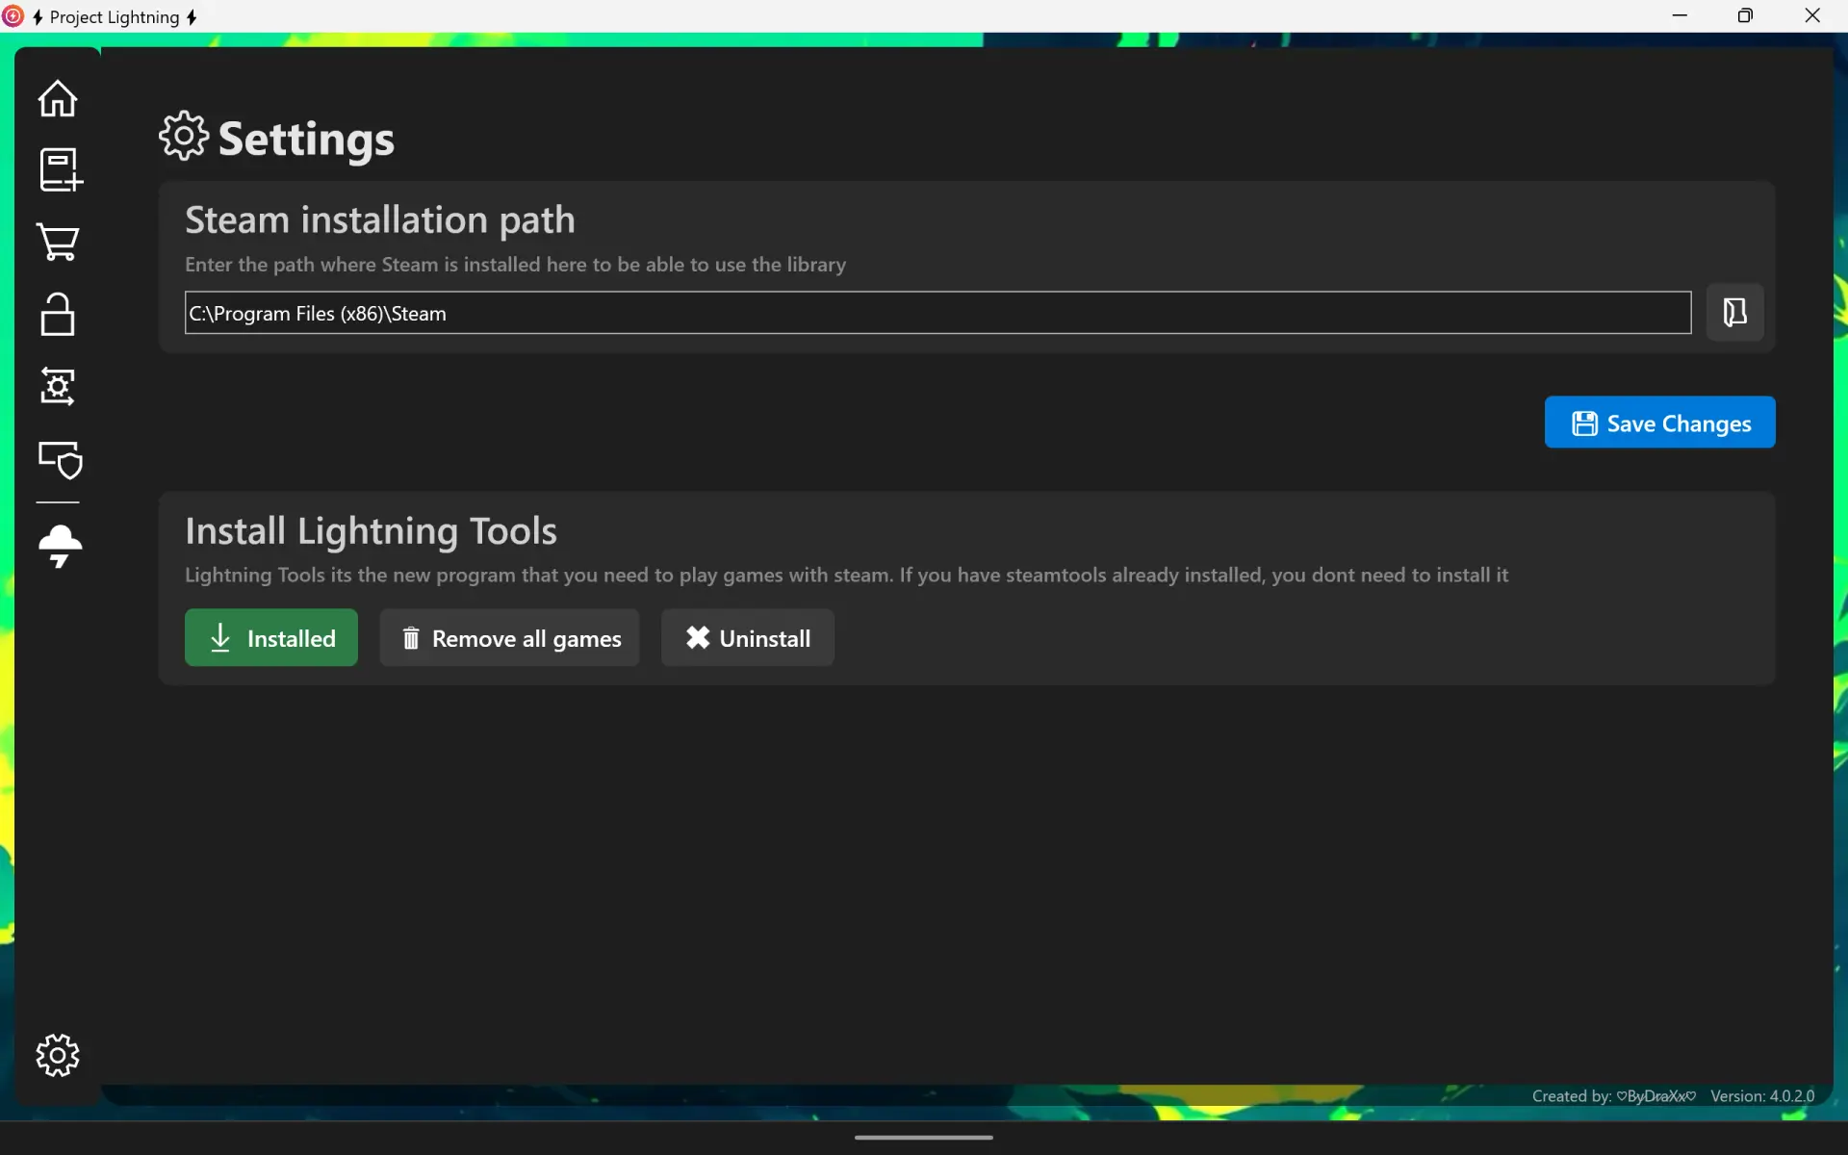The height and width of the screenshot is (1155, 1848).
Task: Click the cloud lightning sidebar icon
Action: click(60, 547)
